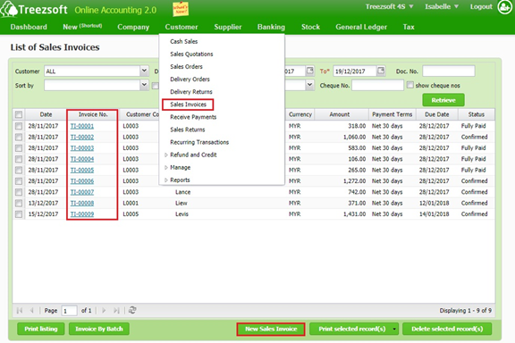Go to first page of listing

pyautogui.click(x=20, y=310)
